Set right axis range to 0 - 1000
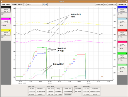The width and height of the screenshot is (128, 97). tap(86, 94)
